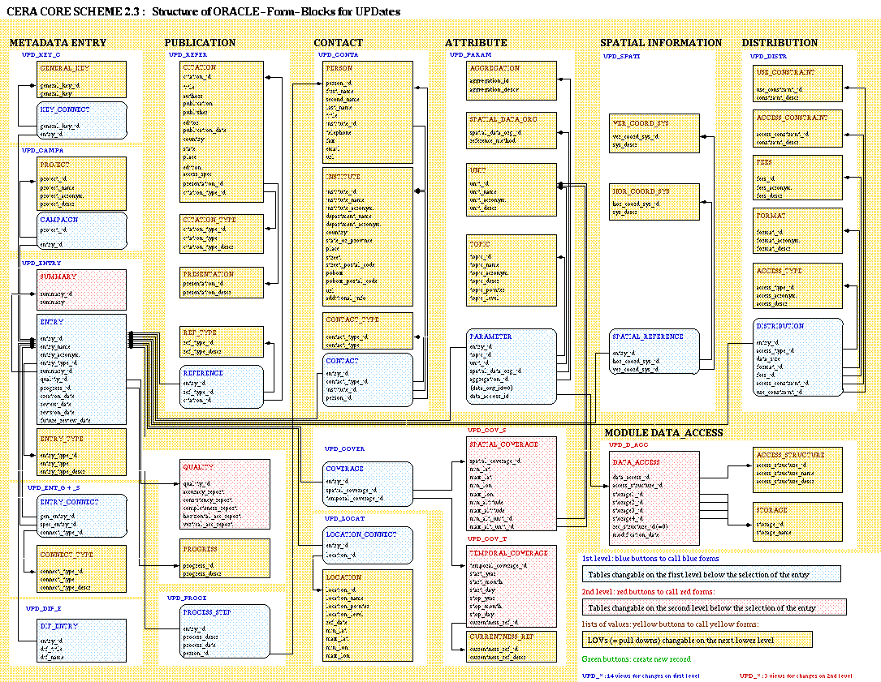
Task: Select the UPD_DISTR form label
Action: pyautogui.click(x=769, y=56)
